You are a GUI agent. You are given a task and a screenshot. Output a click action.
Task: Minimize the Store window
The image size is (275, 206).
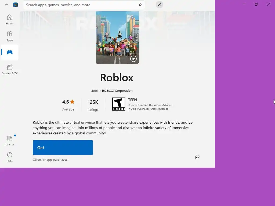click(x=244, y=4)
